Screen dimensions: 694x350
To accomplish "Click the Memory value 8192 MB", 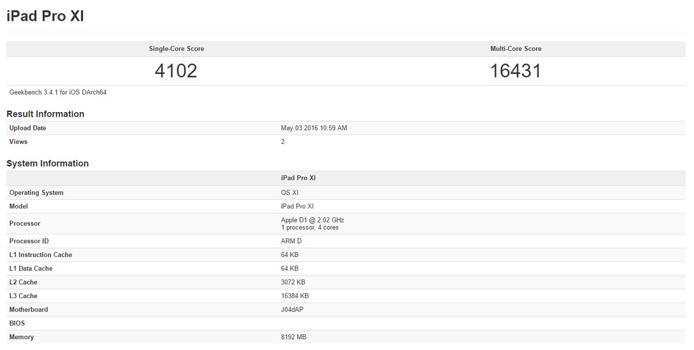I will pos(294,337).
